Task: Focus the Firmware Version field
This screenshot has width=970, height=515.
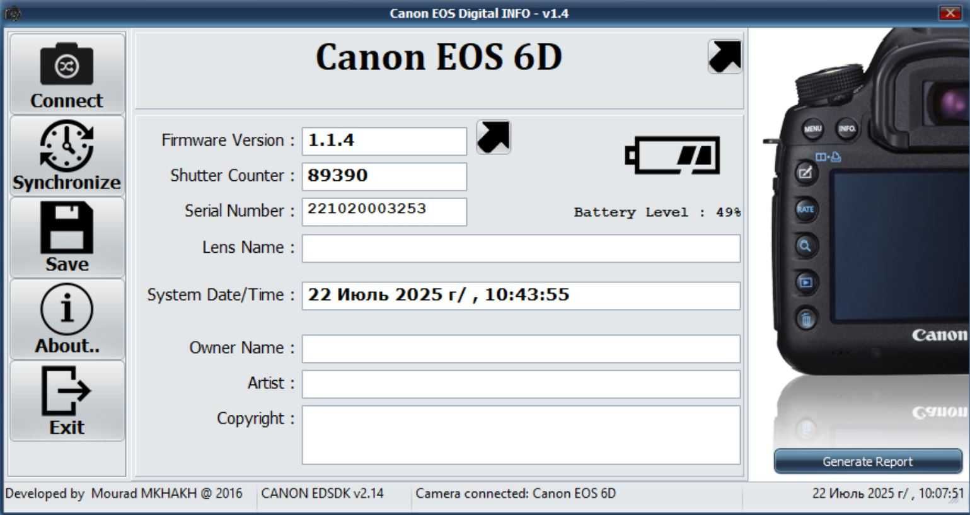Action: (384, 141)
